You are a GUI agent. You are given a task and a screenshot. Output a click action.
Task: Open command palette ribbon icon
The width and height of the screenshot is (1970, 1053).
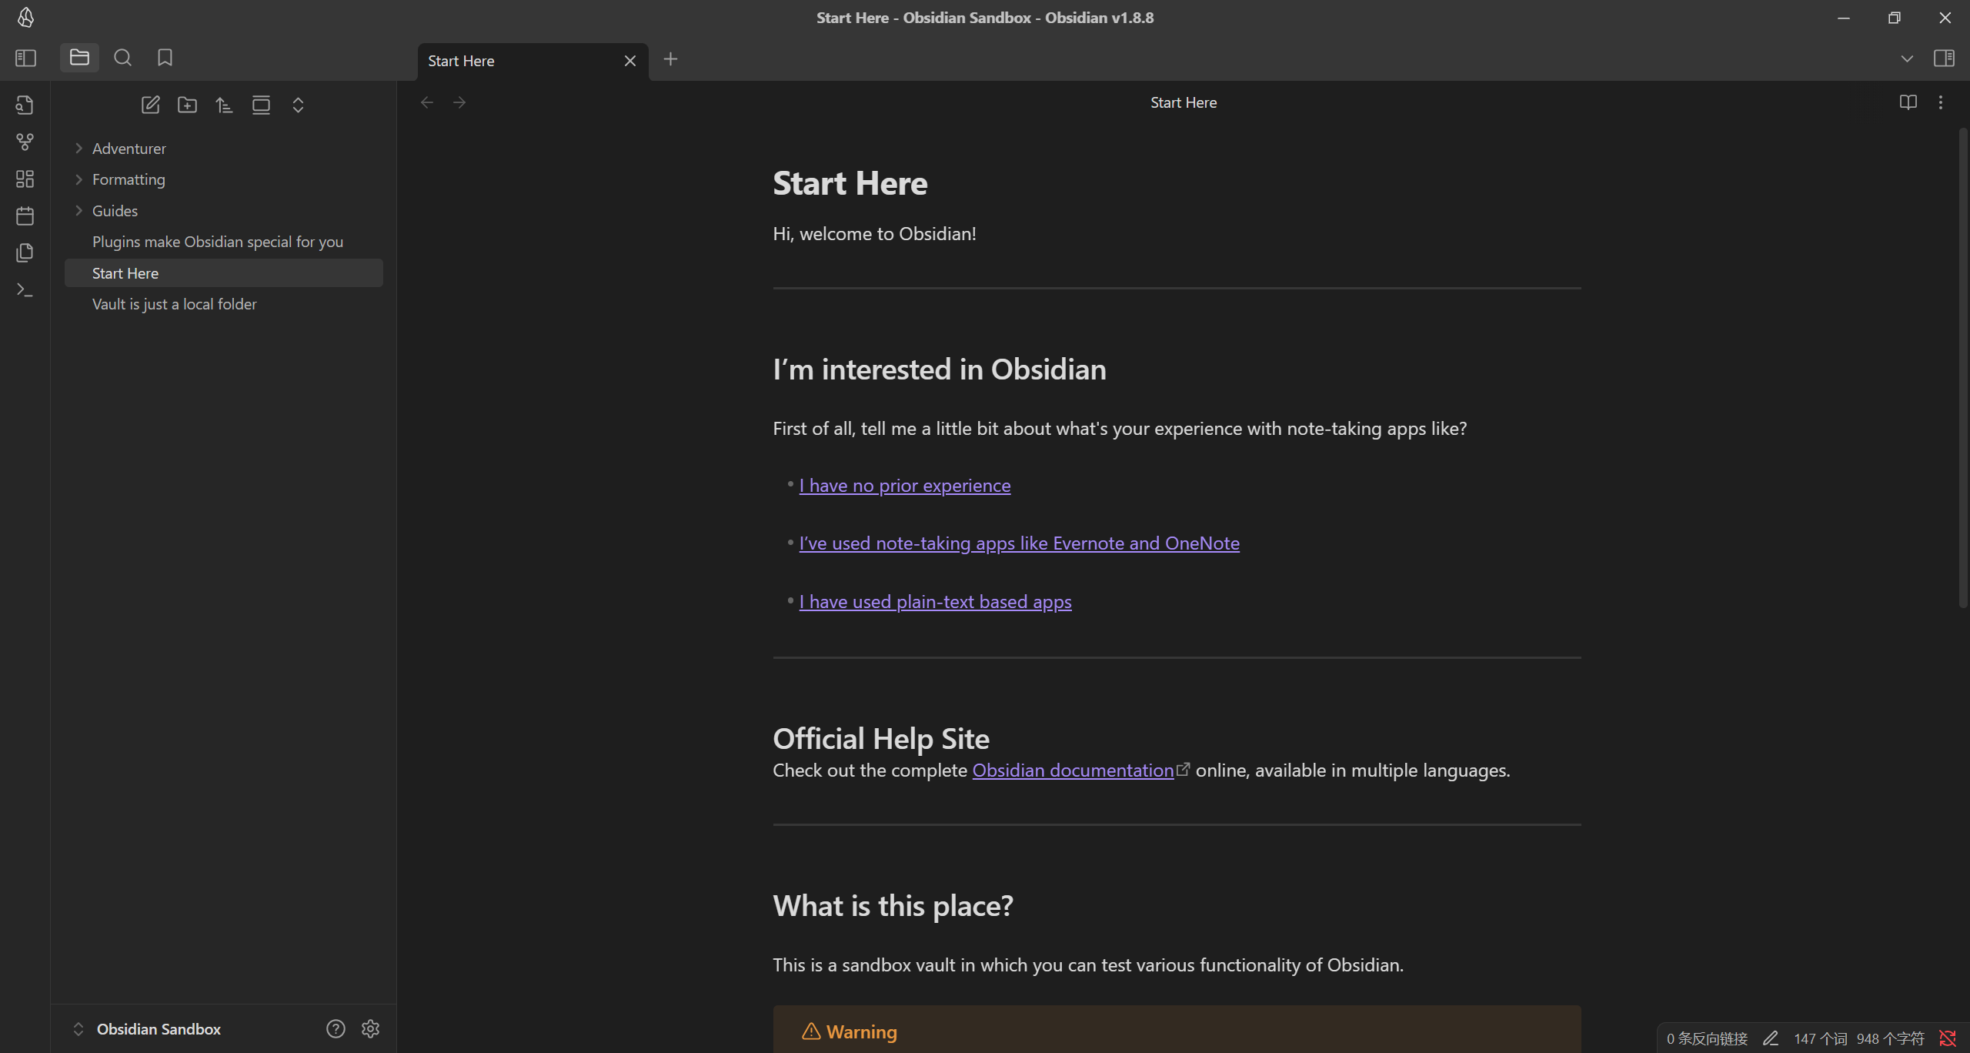25,289
